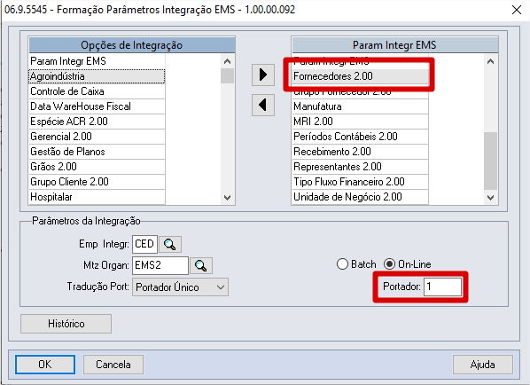Select Agroindústria in options list
The image size is (530, 385).
tap(97, 76)
